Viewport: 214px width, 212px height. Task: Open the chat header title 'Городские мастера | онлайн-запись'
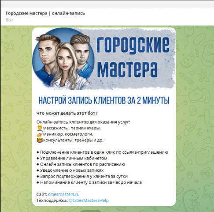tap(45, 13)
